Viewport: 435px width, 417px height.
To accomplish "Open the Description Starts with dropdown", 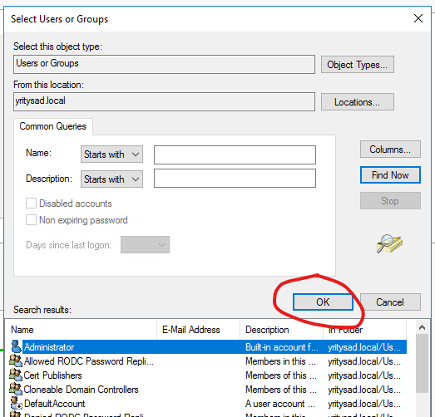I will tap(111, 179).
